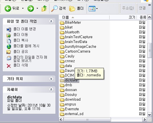Click the vertical scrollbar down arrow

[149, 115]
